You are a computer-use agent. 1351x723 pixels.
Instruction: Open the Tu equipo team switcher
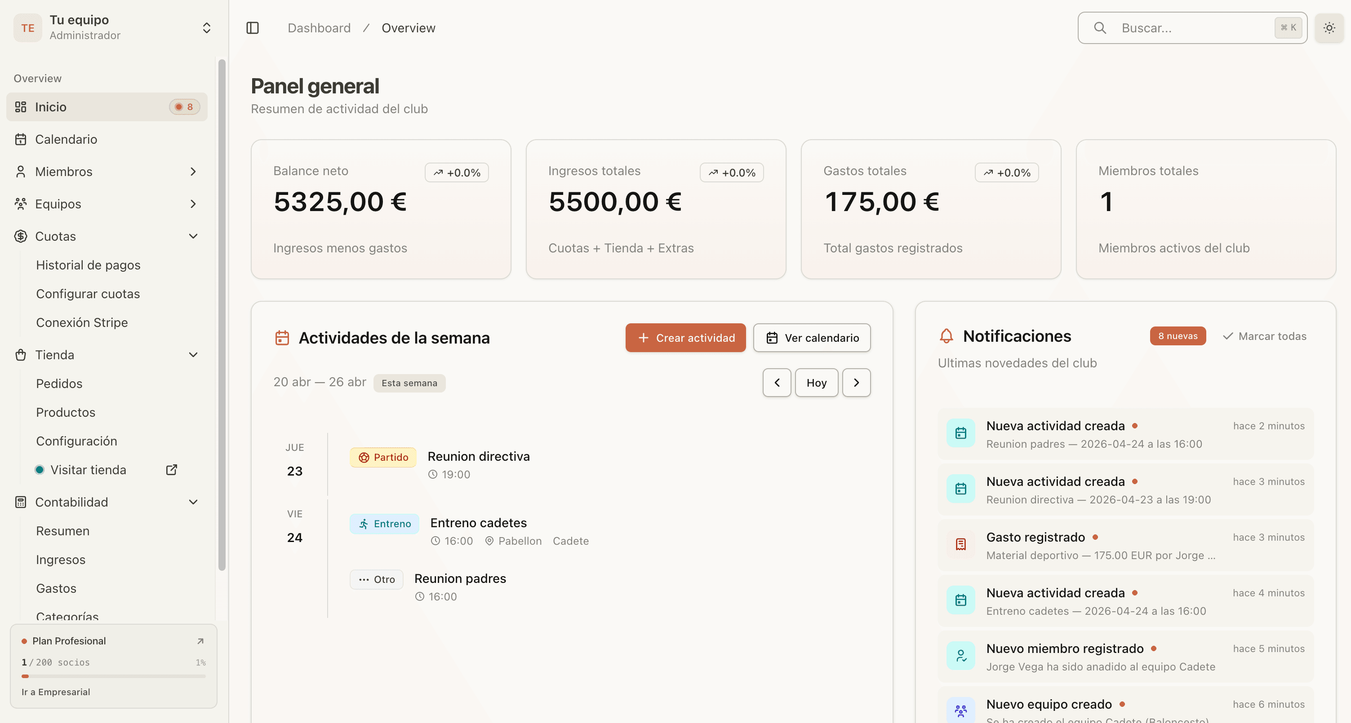(114, 28)
